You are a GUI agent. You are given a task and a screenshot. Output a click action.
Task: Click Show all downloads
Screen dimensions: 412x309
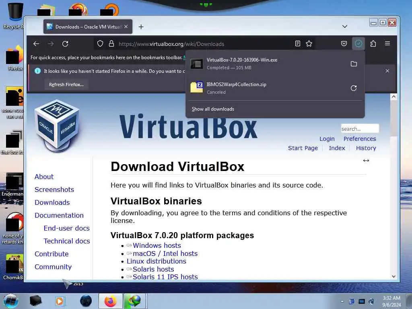(x=213, y=109)
